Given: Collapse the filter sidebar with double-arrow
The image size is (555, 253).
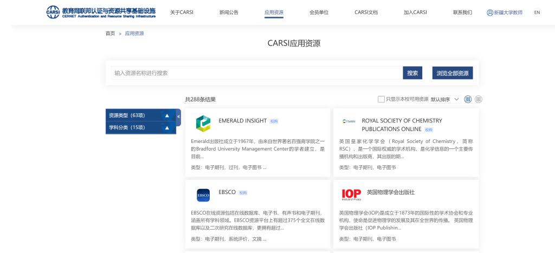Looking at the screenshot, I should [178, 117].
